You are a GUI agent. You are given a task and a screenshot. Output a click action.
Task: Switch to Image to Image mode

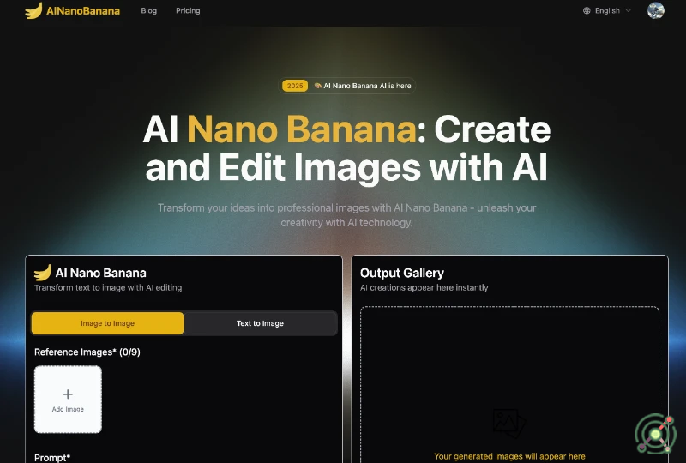coord(108,323)
